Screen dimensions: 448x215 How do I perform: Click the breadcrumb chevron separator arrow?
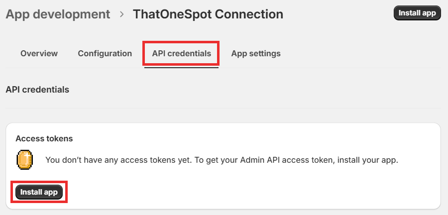pyautogui.click(x=122, y=14)
